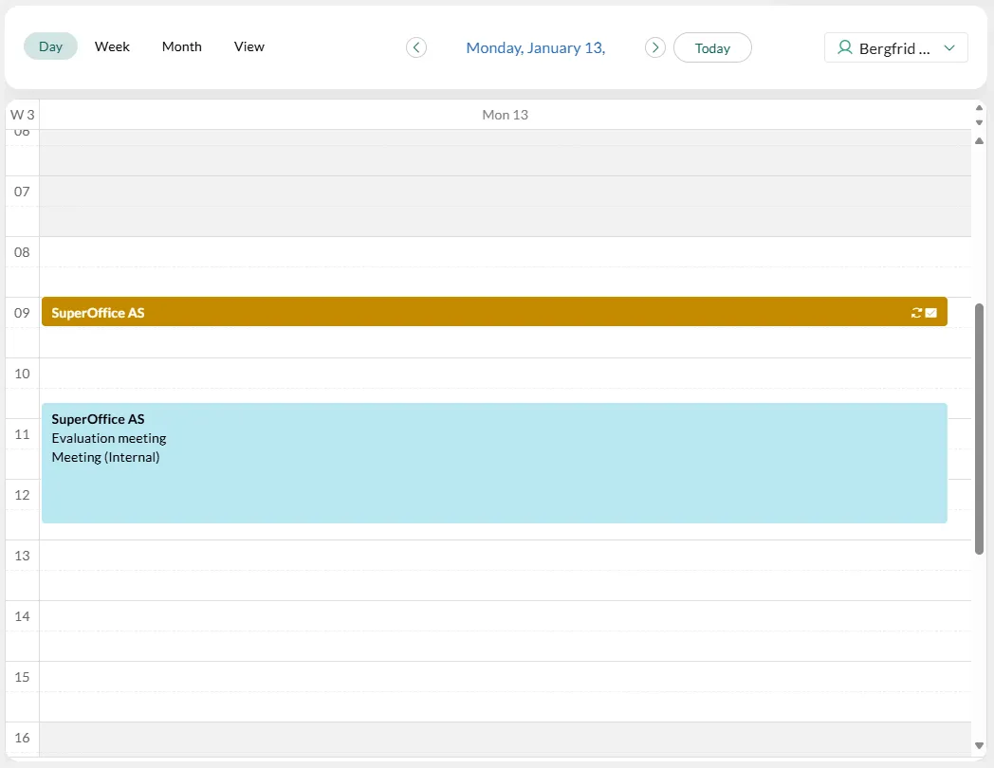994x768 pixels.
Task: Open the date picker from Monday, January 13
Action: click(535, 47)
